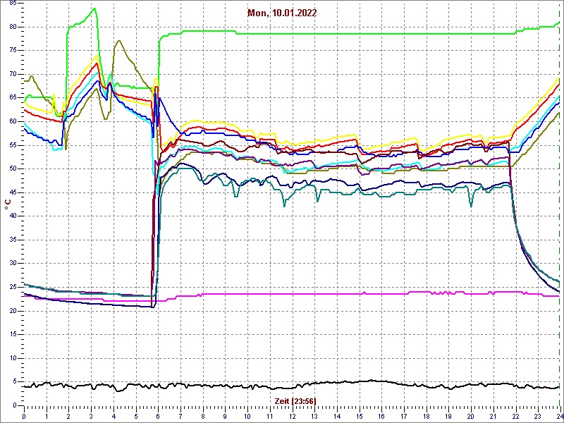Image resolution: width=564 pixels, height=423 pixels.
Task: Click the 65 label on the temperature axis
Action: coord(13,98)
